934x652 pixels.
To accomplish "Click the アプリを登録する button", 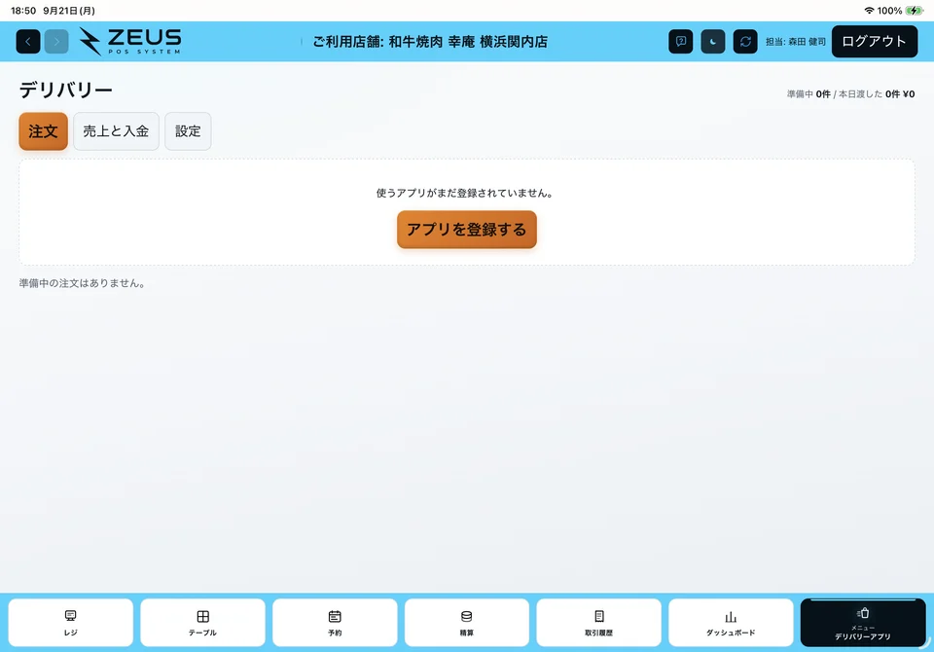I will pyautogui.click(x=467, y=230).
